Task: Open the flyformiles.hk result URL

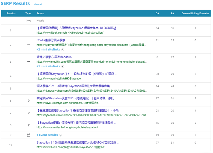Action: pos(92,115)
